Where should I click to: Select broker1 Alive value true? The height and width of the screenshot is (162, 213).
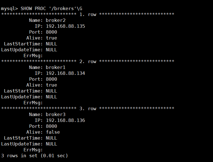coord(51,85)
